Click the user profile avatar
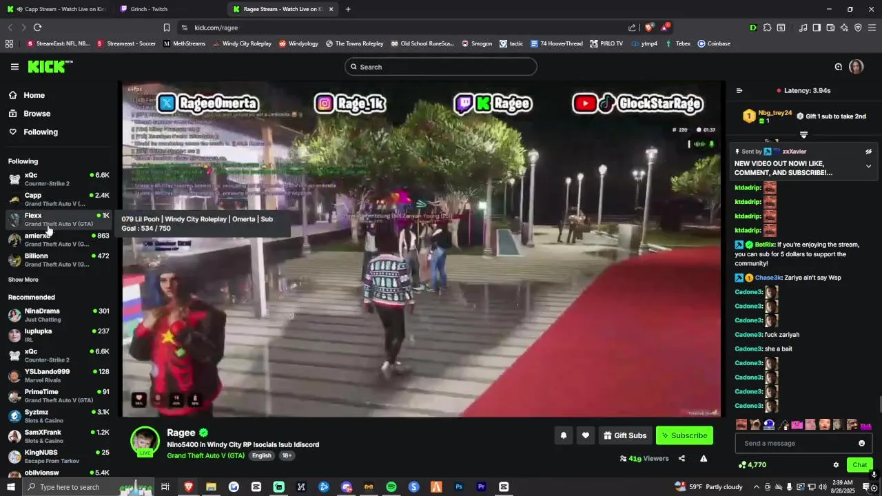882x496 pixels. pos(857,67)
